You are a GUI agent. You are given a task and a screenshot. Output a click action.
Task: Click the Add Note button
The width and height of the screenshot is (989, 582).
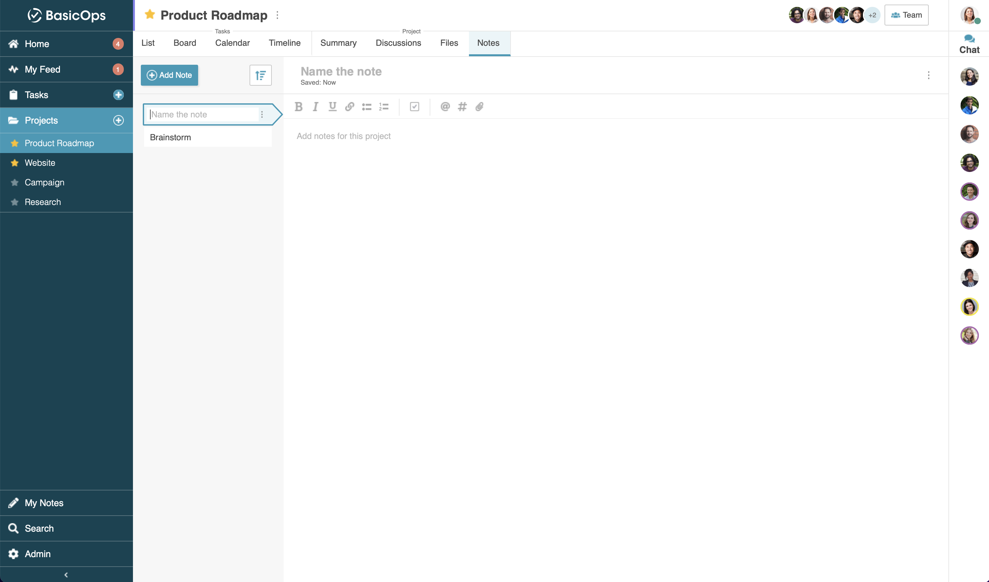[x=169, y=75]
